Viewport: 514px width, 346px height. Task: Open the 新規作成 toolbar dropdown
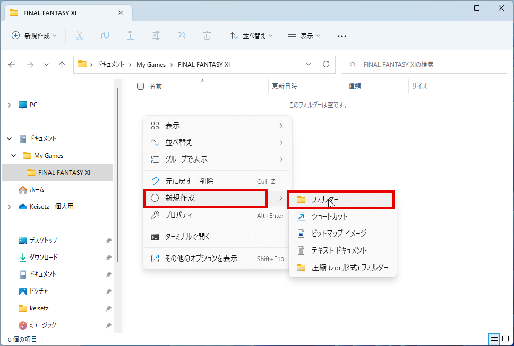tap(34, 36)
